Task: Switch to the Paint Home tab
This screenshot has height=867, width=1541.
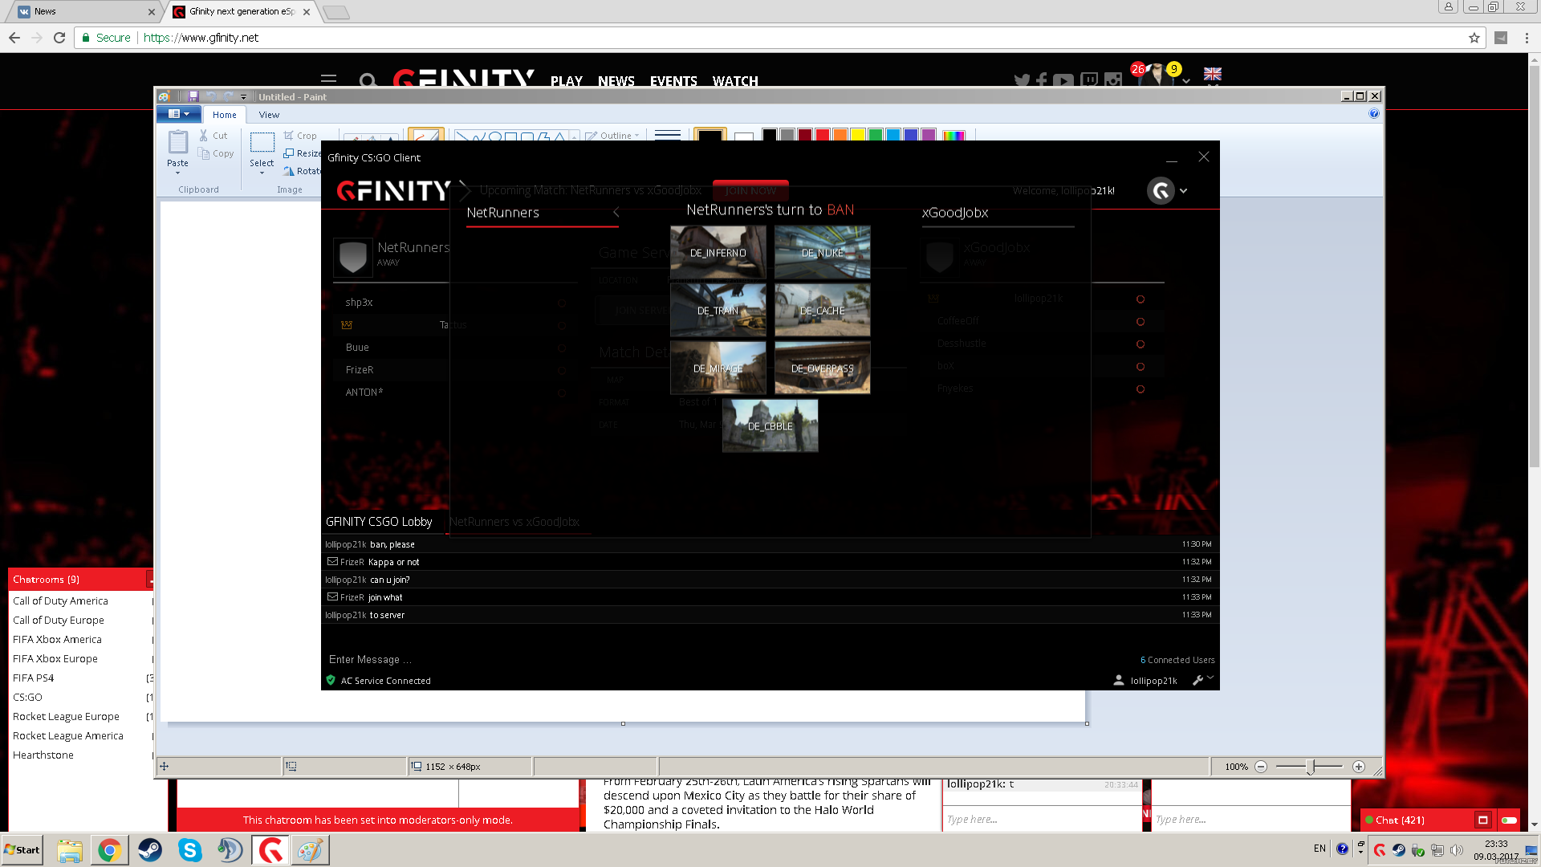Action: click(x=224, y=115)
